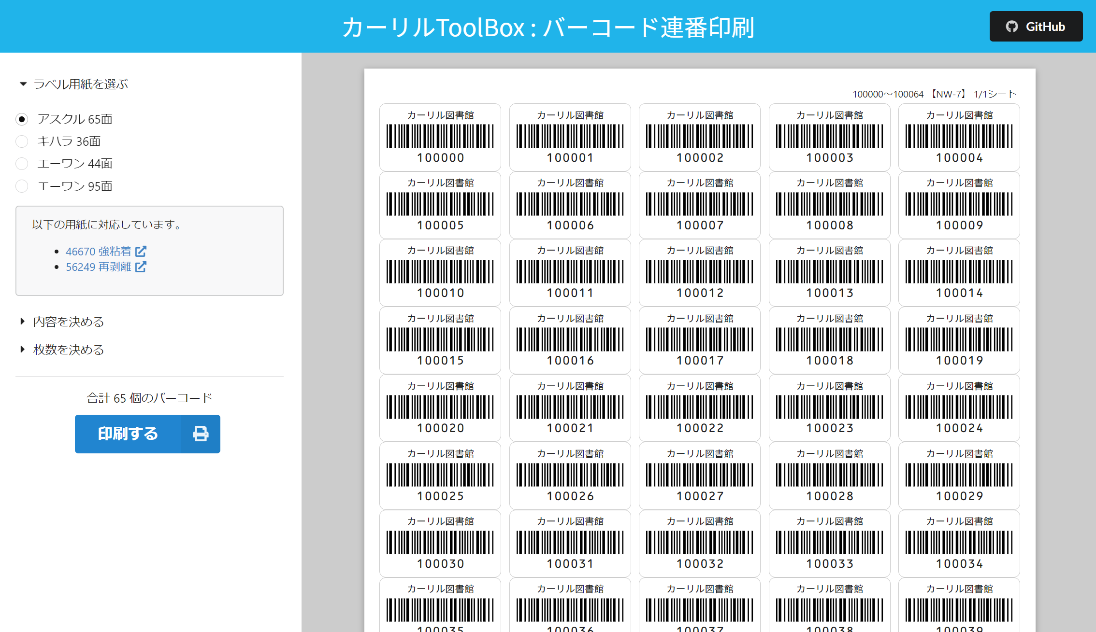Click the barcode image labeled 100000
This screenshot has width=1096, height=632.
click(440, 136)
